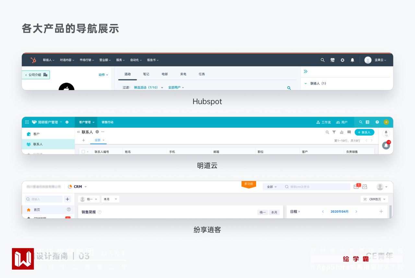Image resolution: width=415 pixels, height=278 pixels.
Task: Tick the select-all checkbox in 联系人 table
Action: (83, 152)
